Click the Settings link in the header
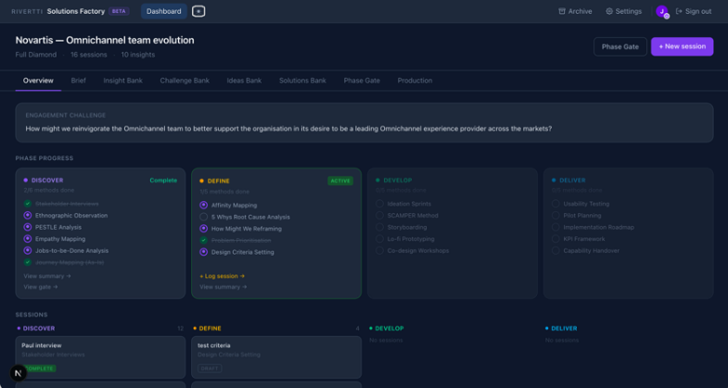This screenshot has width=728, height=388. pyautogui.click(x=623, y=11)
